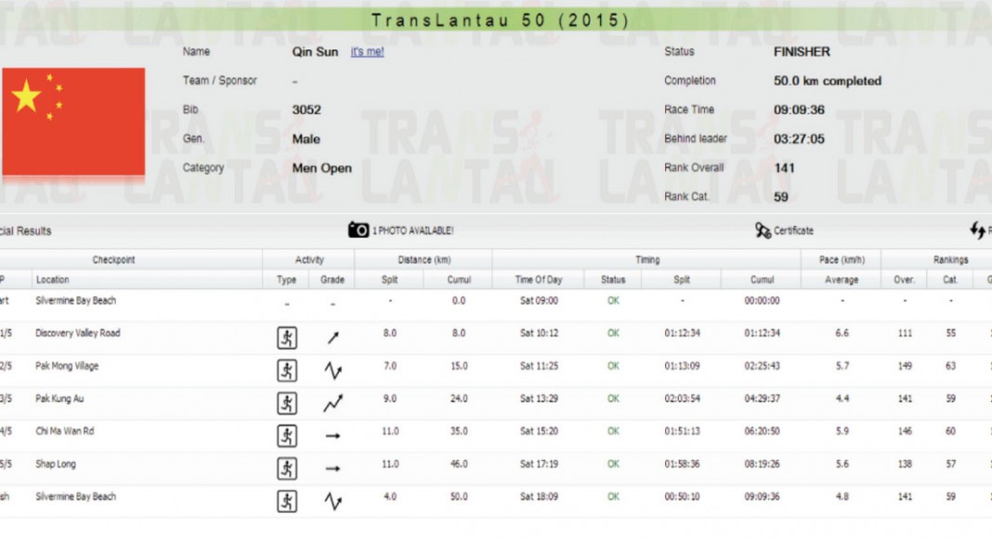Click flat grade arrow for Shap Long

pyautogui.click(x=333, y=468)
